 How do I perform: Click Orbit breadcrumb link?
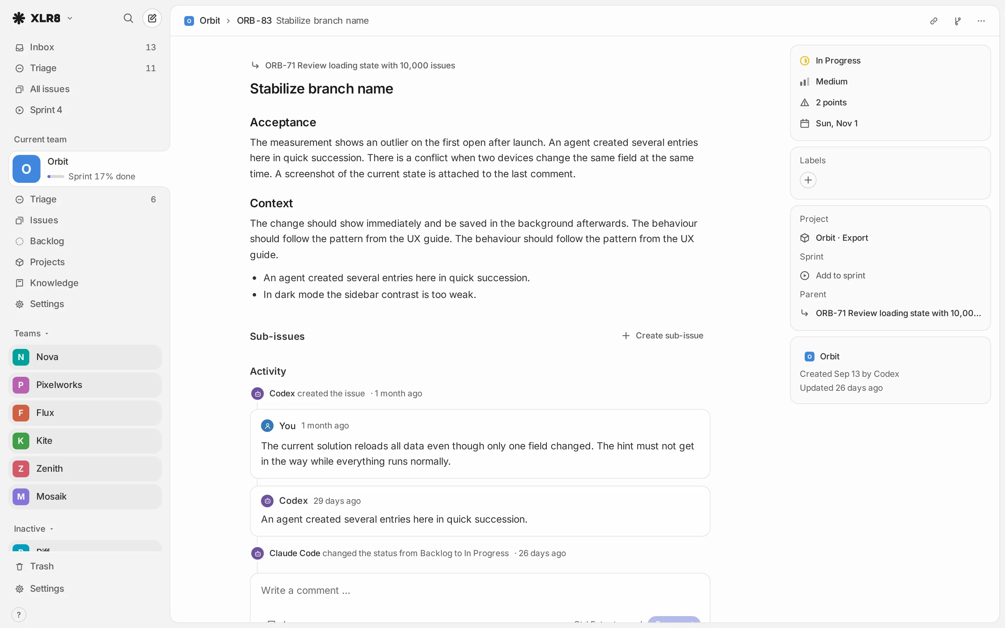[210, 21]
